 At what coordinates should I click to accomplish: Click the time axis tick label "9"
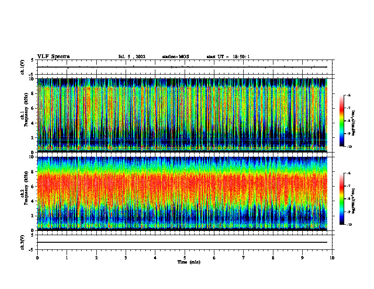pyautogui.click(x=302, y=258)
